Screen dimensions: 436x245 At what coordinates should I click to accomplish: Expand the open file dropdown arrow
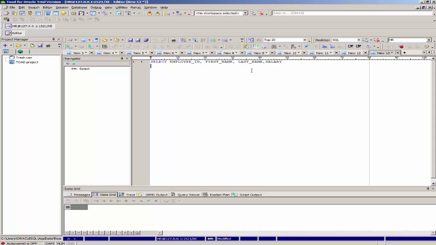110,40
